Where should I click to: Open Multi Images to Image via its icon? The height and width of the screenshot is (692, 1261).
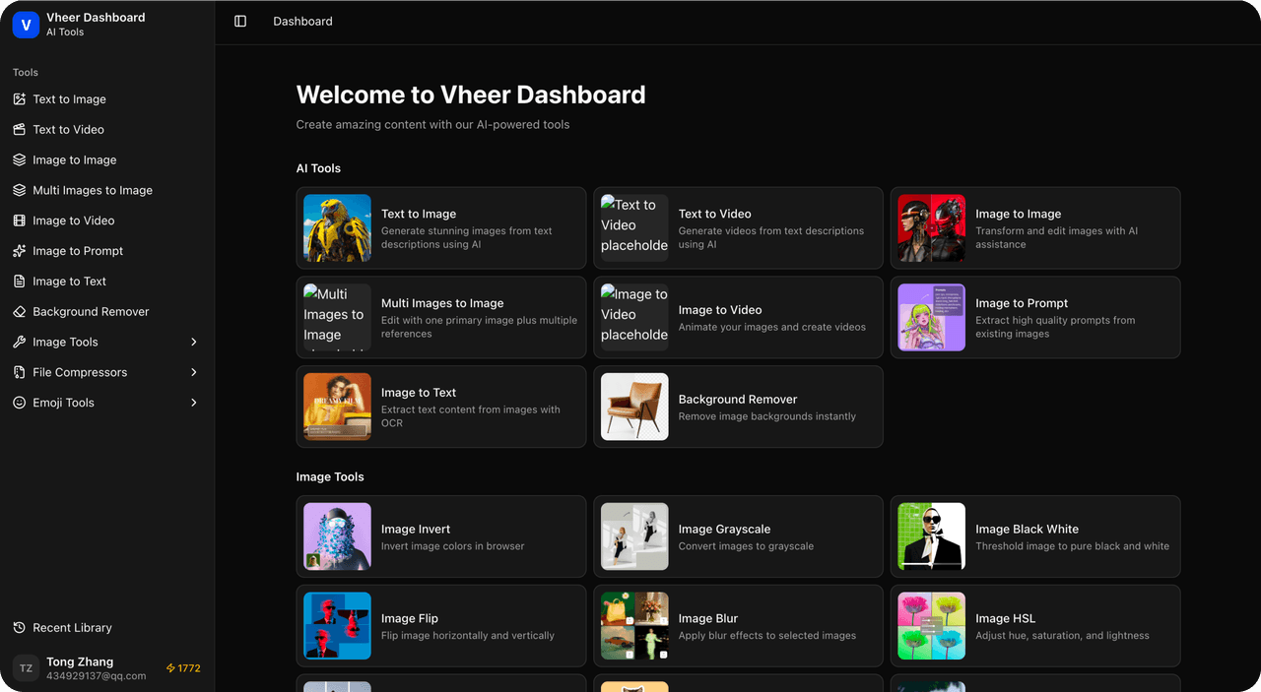click(x=19, y=190)
